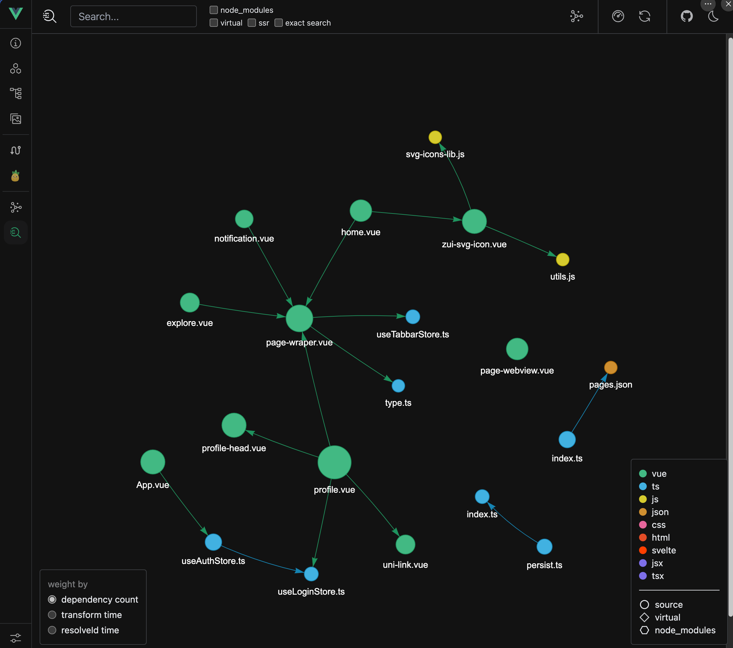733x648 pixels.
Task: Open the GitHub link icon
Action: (686, 16)
